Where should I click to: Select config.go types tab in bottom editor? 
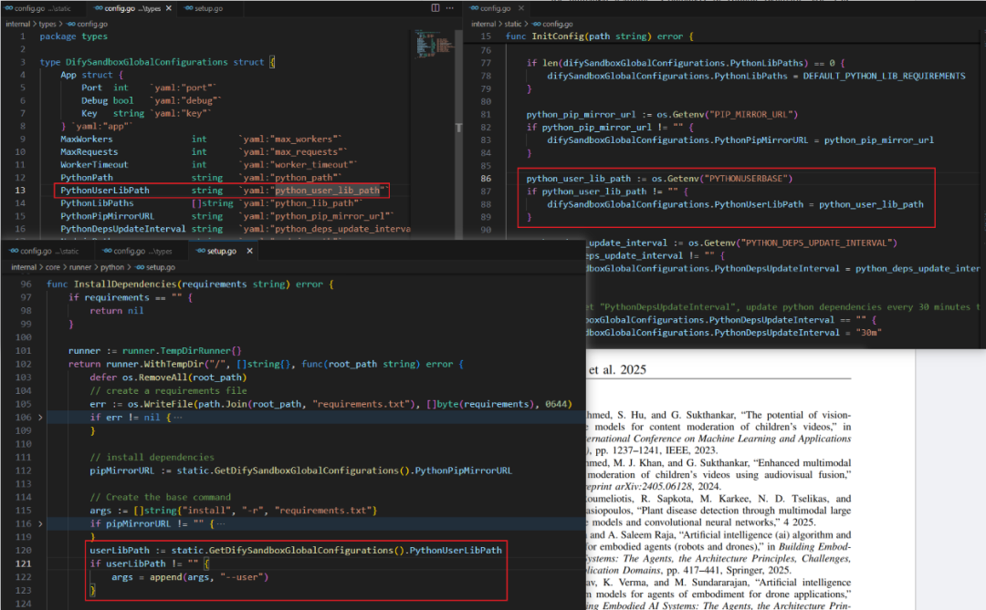point(137,251)
